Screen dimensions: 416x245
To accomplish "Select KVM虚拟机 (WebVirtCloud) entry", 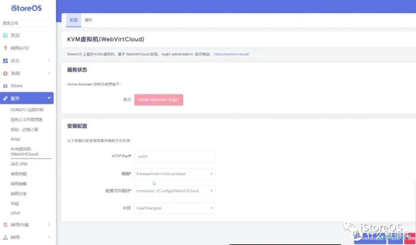I will [24, 151].
